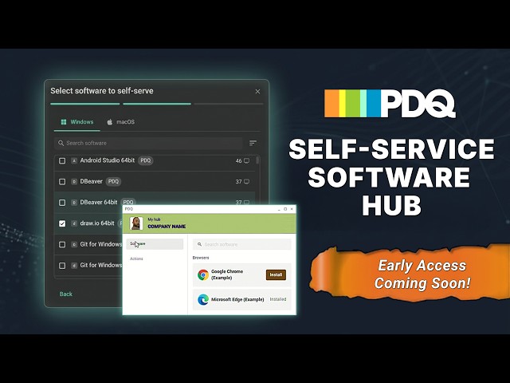Click the Installed status for Microsoft Edge
Image resolution: width=510 pixels, height=383 pixels.
(278, 299)
